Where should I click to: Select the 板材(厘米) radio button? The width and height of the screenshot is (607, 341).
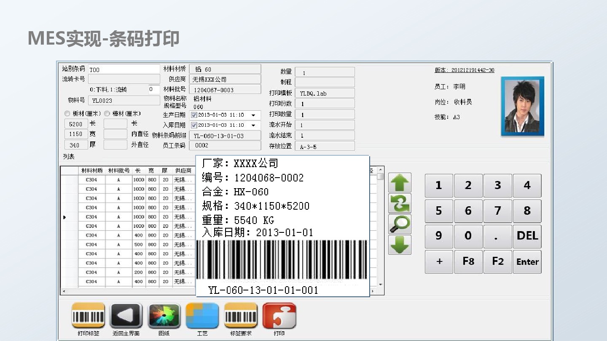click(67, 114)
